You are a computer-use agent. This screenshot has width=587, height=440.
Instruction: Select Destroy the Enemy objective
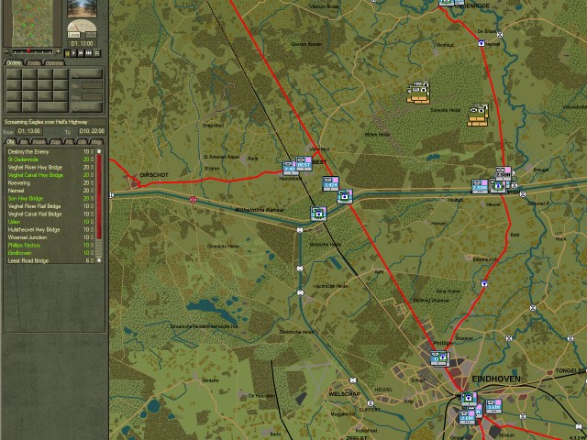pos(50,152)
